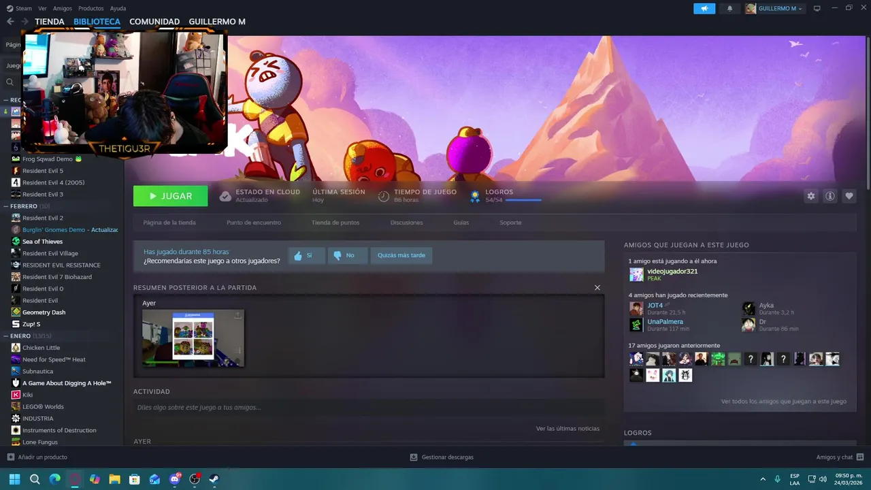Open the notifications bell
The height and width of the screenshot is (490, 871).
click(x=730, y=8)
